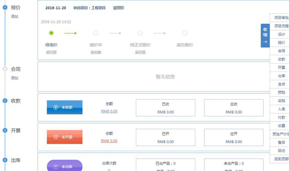Select the 询价中 step circle
The image size is (289, 171).
(x=96, y=33)
